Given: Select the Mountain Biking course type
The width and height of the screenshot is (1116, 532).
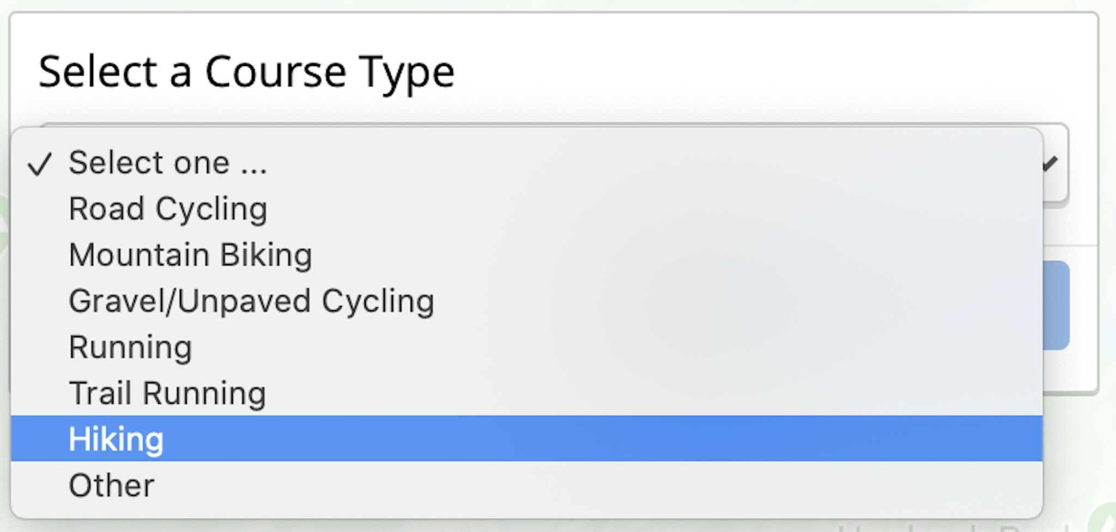Looking at the screenshot, I should (191, 254).
